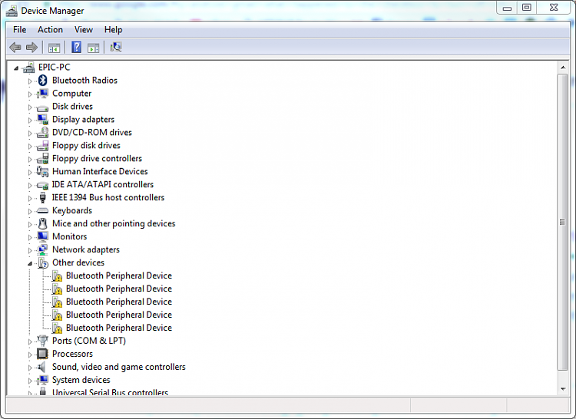Click the Forward arrow toolbar icon

pos(31,48)
